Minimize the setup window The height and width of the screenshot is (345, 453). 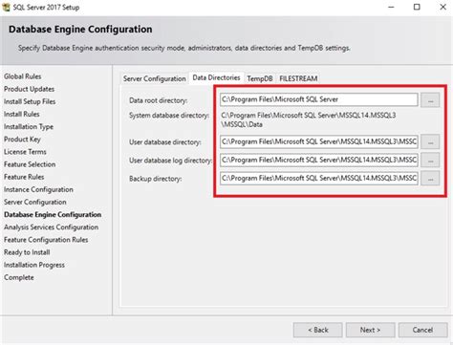click(391, 7)
